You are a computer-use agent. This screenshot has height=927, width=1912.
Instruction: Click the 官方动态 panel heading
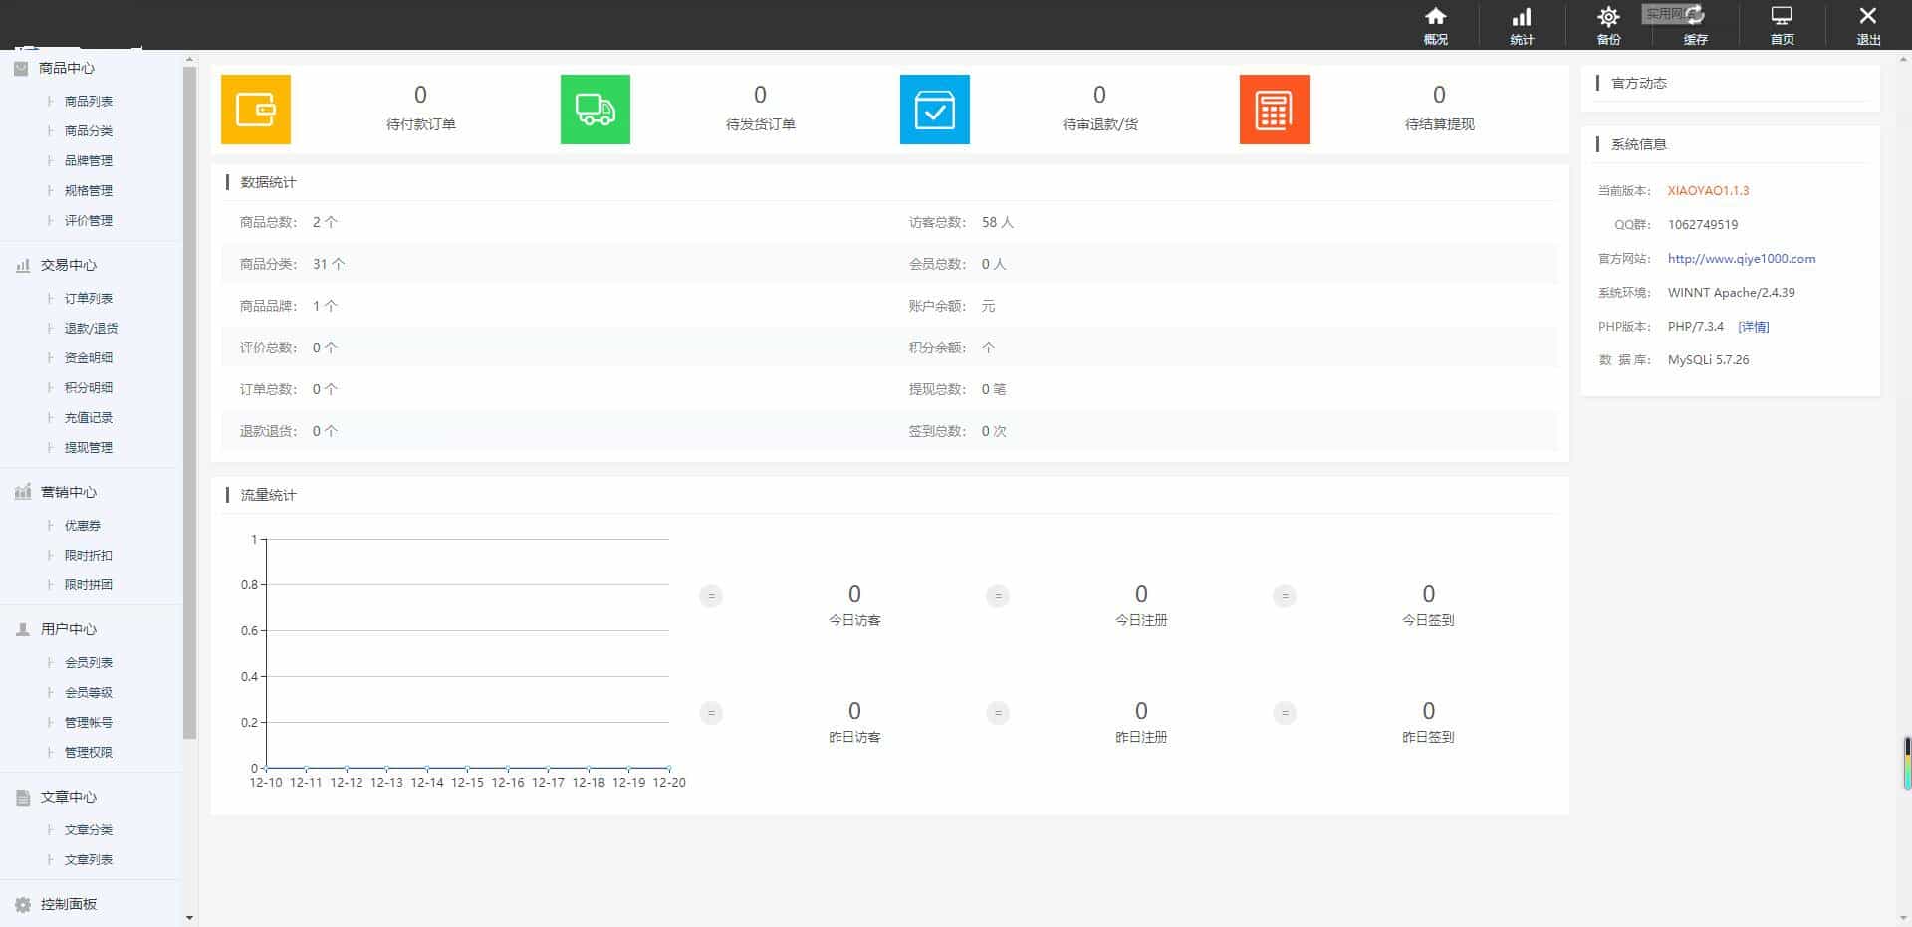point(1639,83)
